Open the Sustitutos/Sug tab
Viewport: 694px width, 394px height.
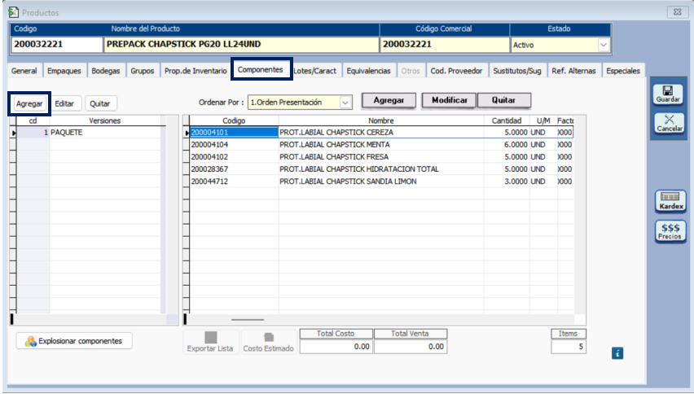point(517,71)
